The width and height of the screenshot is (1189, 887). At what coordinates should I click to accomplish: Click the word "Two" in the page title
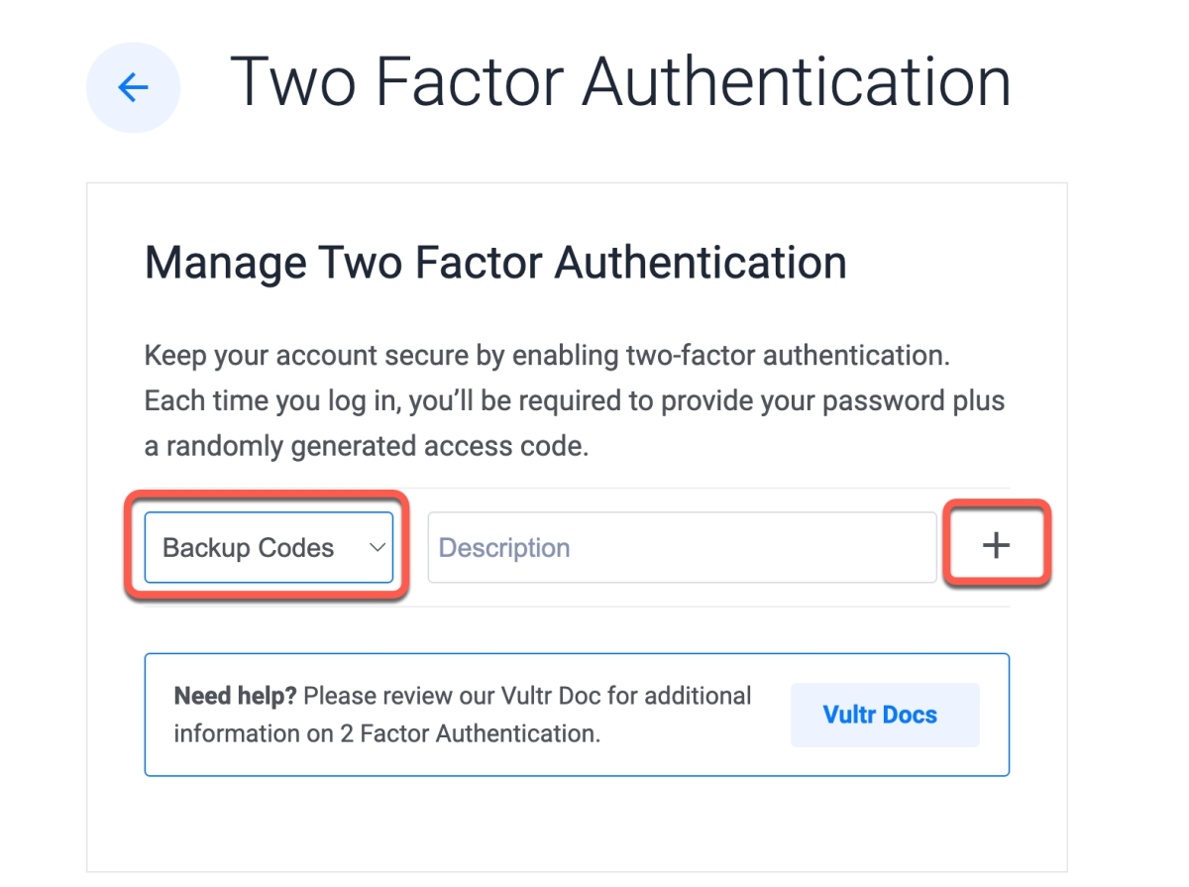coord(294,81)
